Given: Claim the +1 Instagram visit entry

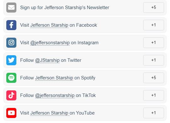Looking at the screenshot, I should 154,43.
